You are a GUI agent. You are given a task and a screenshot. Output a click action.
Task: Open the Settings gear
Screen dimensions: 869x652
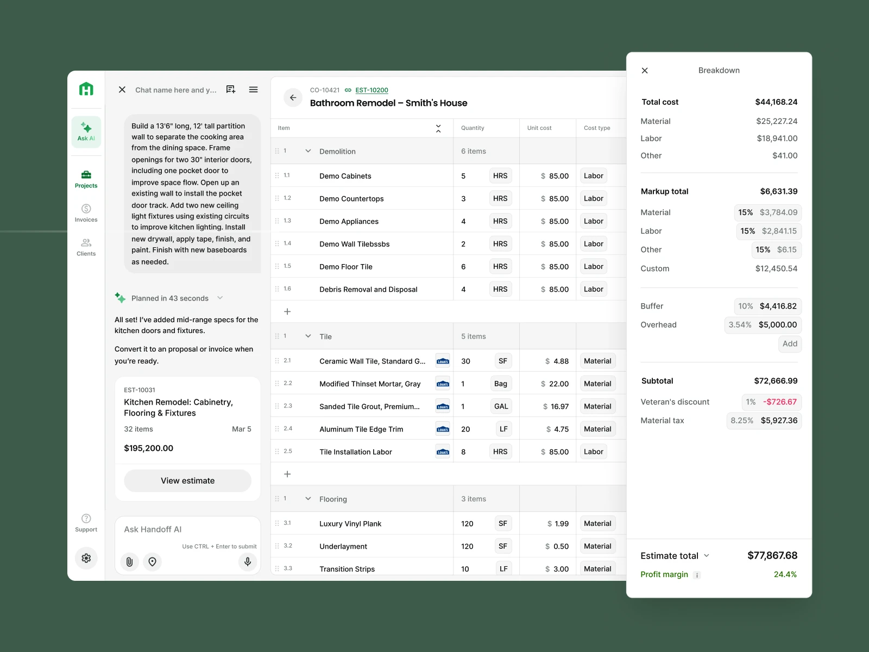click(86, 558)
